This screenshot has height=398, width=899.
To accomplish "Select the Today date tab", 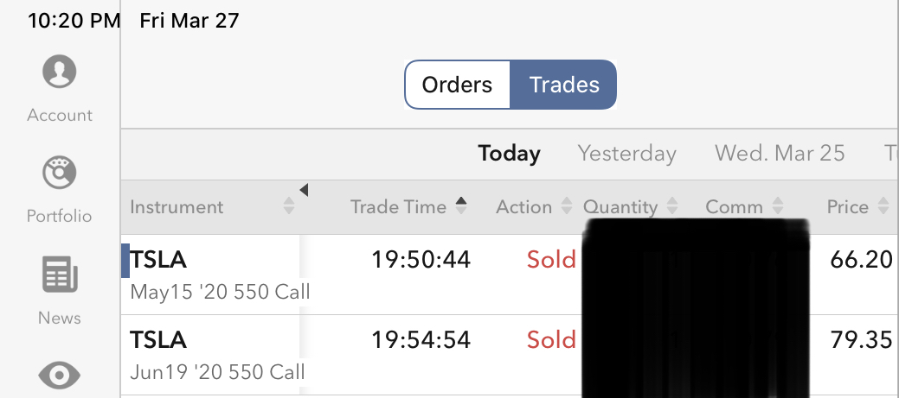I will pos(509,154).
